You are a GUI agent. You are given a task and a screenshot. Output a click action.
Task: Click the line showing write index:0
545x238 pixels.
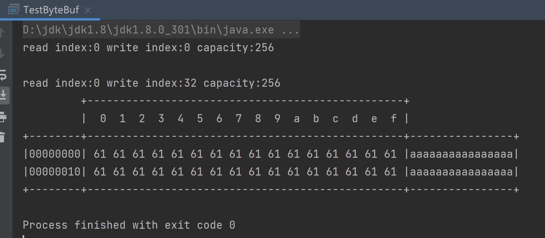click(148, 48)
